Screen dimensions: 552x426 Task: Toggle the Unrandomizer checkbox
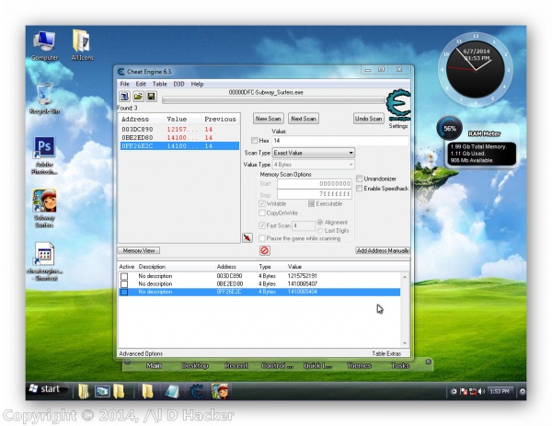click(x=360, y=178)
